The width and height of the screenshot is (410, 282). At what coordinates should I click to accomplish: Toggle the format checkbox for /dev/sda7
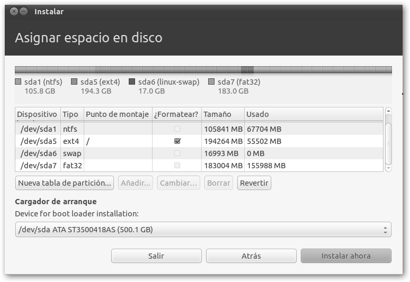pos(177,166)
